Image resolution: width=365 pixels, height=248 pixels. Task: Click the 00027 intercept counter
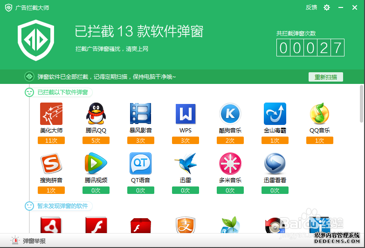pos(310,48)
